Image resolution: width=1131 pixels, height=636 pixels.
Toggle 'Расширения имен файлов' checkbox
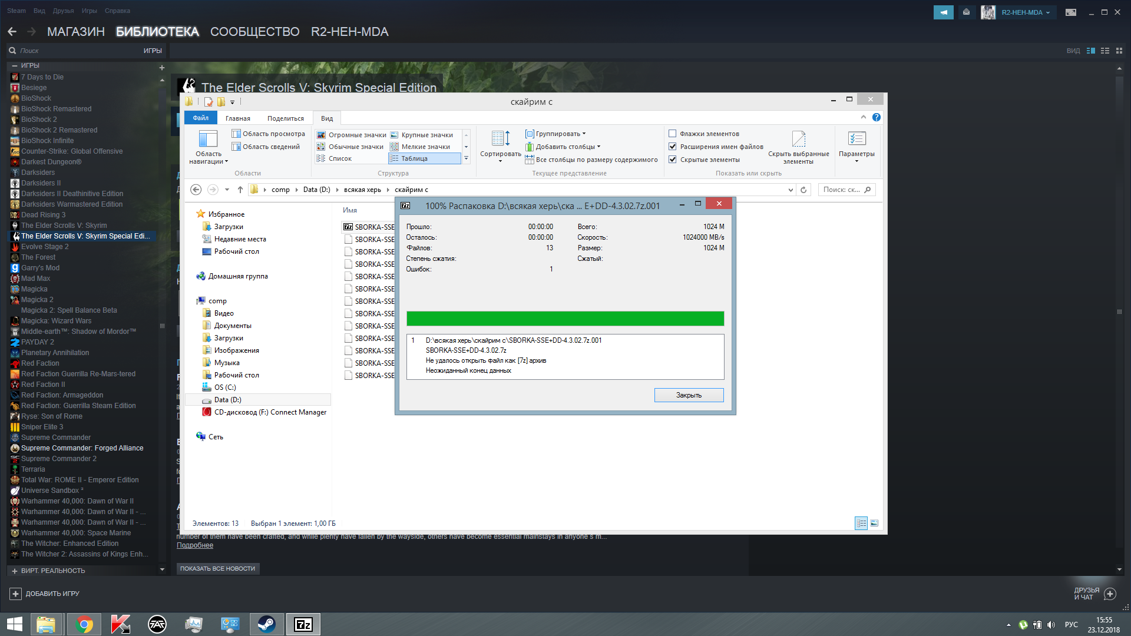(x=672, y=147)
